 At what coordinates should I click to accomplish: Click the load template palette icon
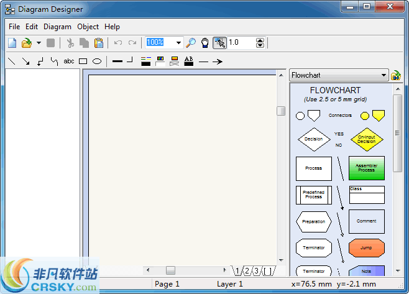[396, 75]
